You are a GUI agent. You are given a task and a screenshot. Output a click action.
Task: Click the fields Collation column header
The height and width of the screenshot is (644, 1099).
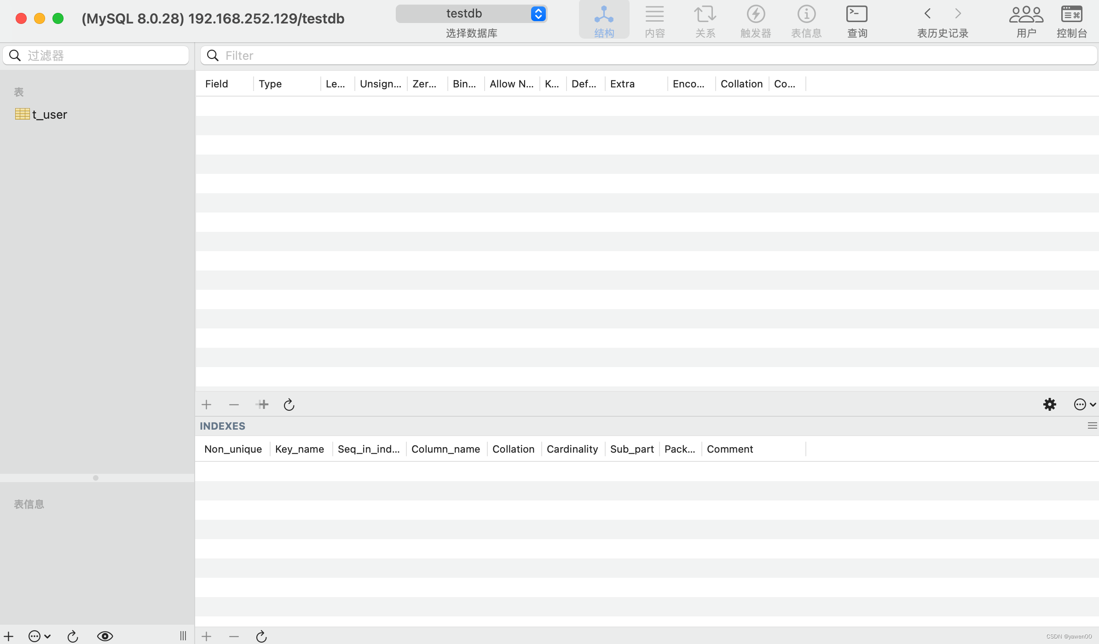click(742, 84)
